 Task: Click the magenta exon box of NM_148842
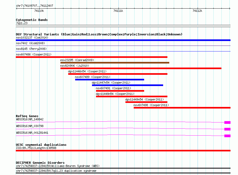227,122
